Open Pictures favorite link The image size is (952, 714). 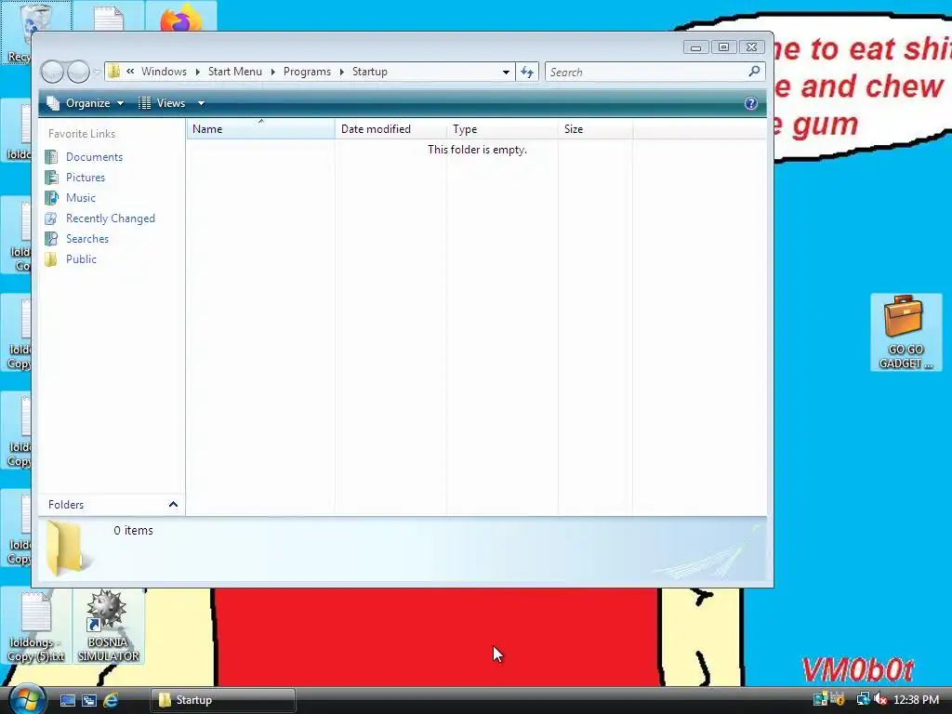(x=86, y=178)
